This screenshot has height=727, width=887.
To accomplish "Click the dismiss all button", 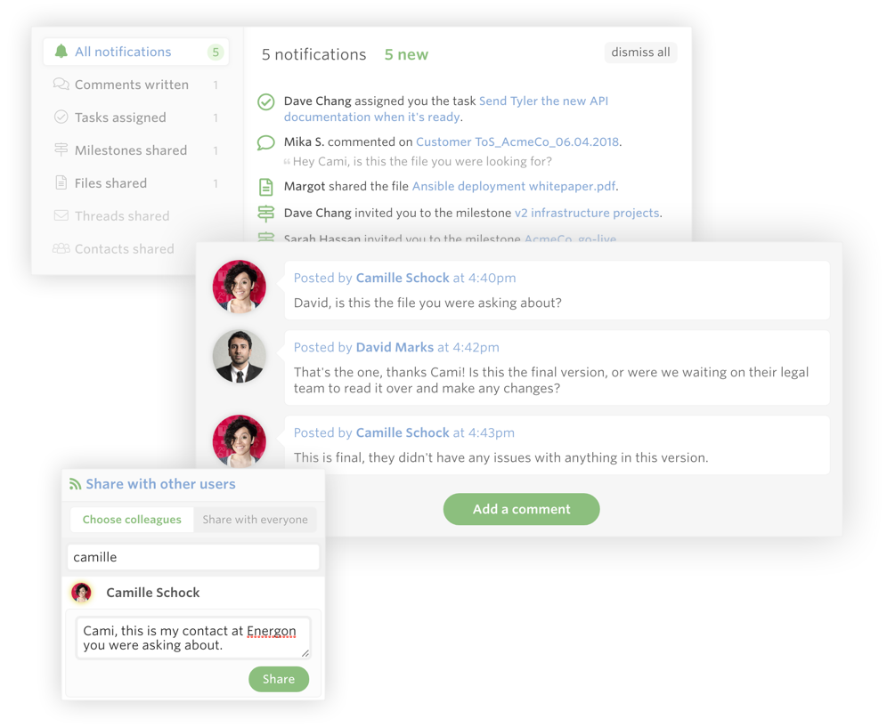I will (x=640, y=53).
